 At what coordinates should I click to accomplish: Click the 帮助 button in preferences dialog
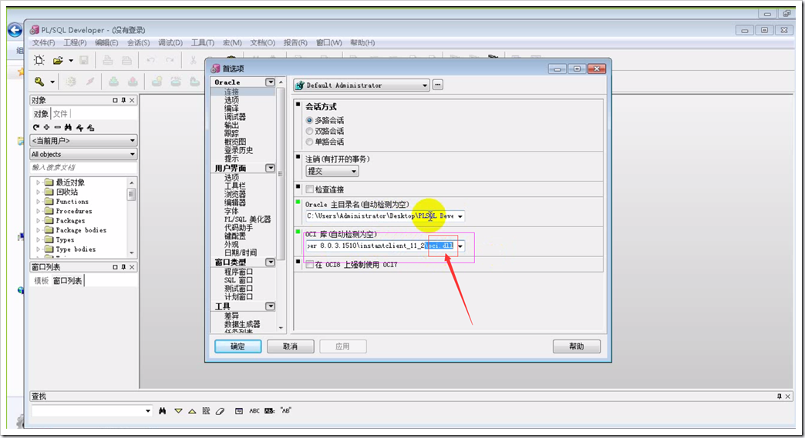click(577, 347)
